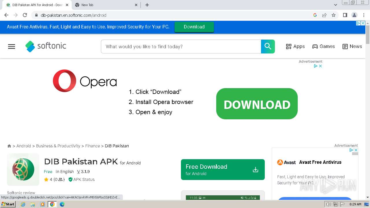Click the star rating icon
Viewport: 370px width, 208px height.
point(46,179)
